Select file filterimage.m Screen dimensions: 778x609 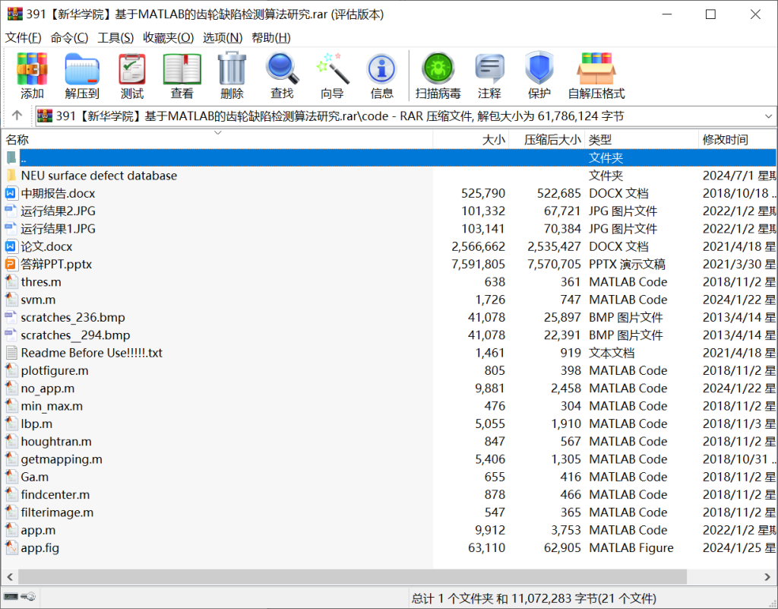57,512
